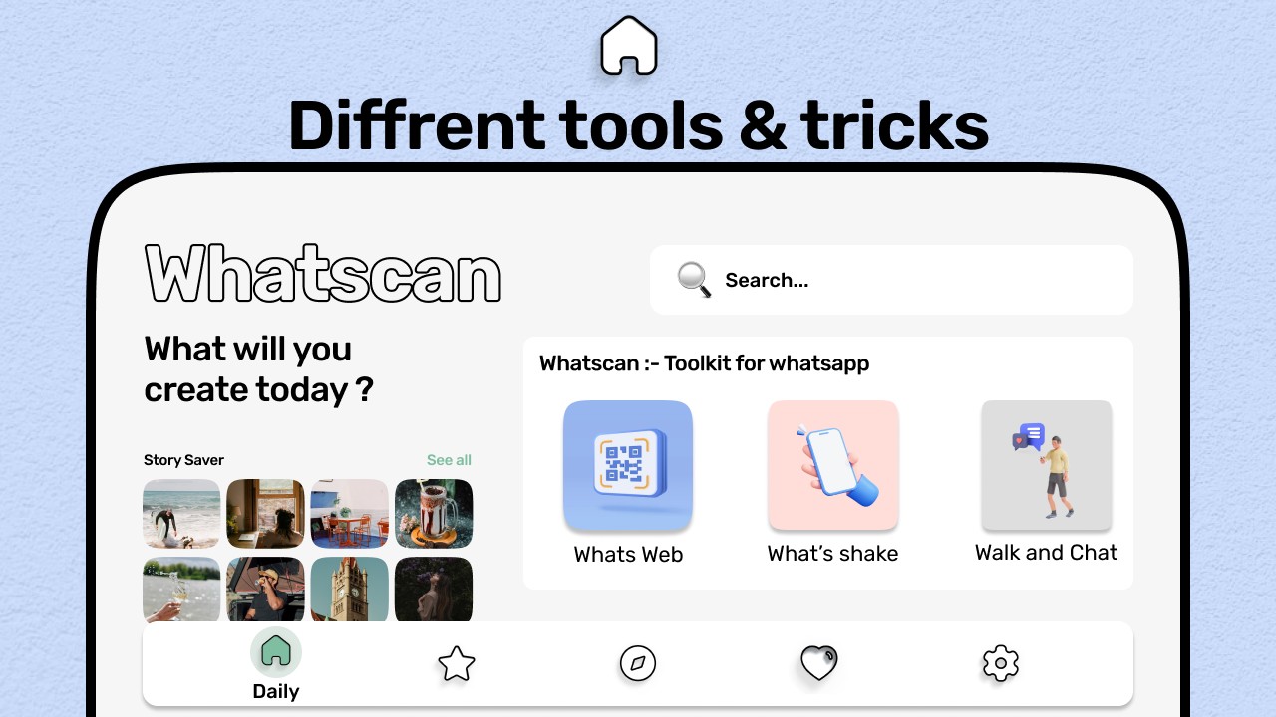Open the clock tower story thumbnail

(x=349, y=590)
